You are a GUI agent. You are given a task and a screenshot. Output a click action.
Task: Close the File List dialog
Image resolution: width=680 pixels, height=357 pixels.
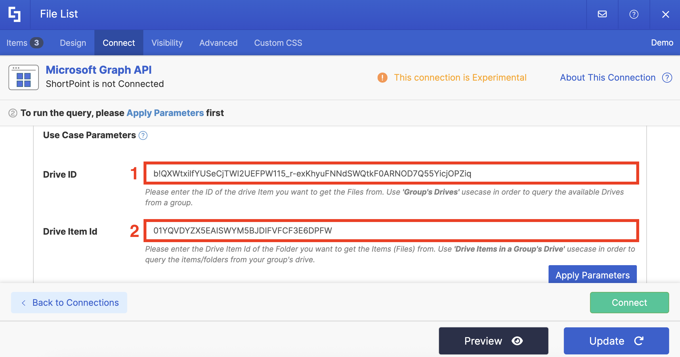[x=665, y=14]
